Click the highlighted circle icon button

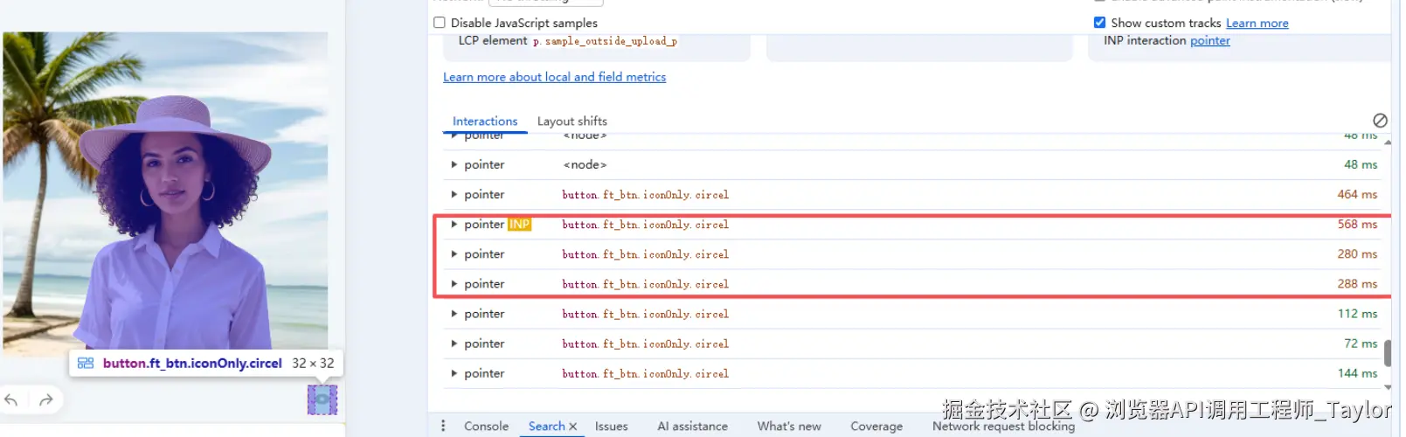pos(322,399)
